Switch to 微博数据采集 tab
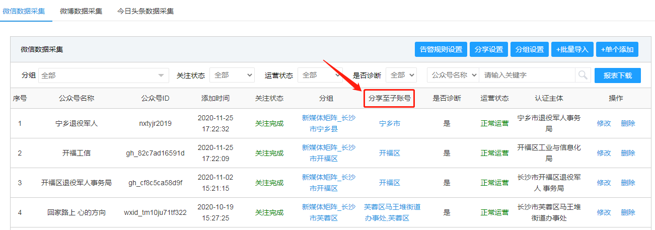The image size is (655, 230). 81,11
